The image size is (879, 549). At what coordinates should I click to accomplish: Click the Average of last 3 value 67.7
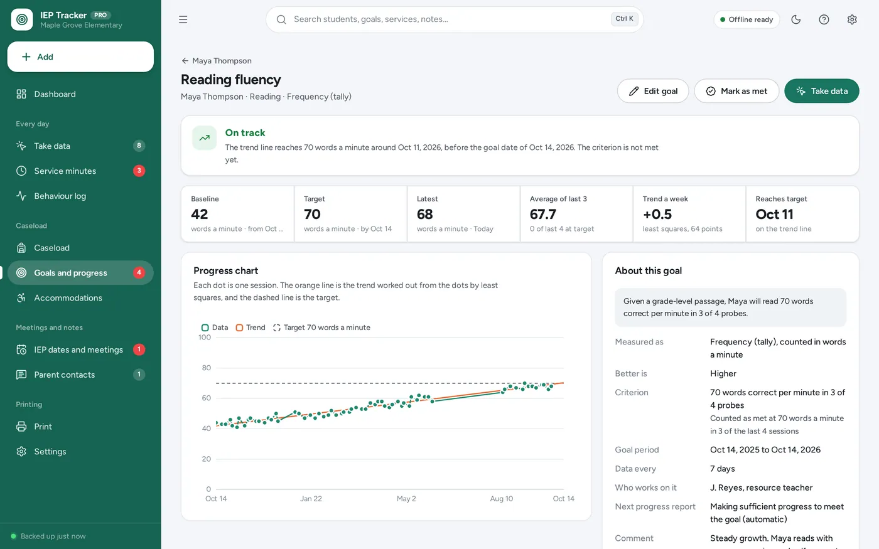pyautogui.click(x=543, y=215)
